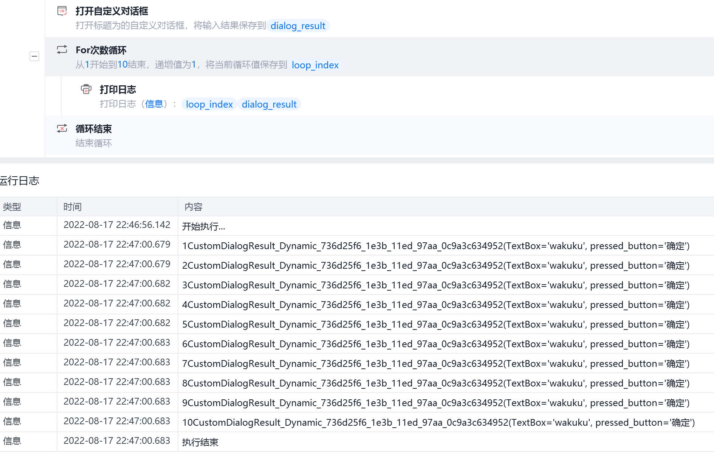Image resolution: width=714 pixels, height=465 pixels.
Task: Click the 时间 column header
Action: [73, 207]
